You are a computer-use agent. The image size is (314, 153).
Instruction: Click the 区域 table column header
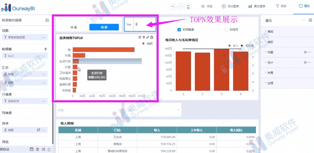click(x=78, y=130)
